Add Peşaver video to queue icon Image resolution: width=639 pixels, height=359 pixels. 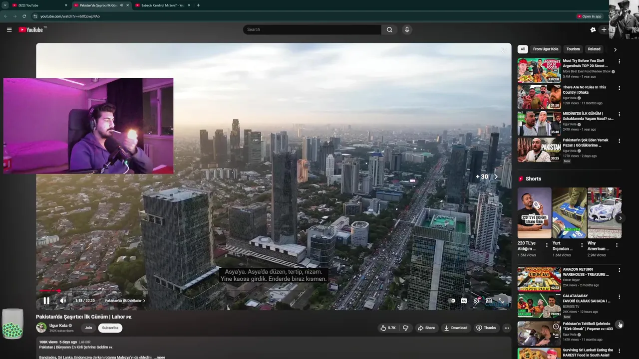point(556,336)
